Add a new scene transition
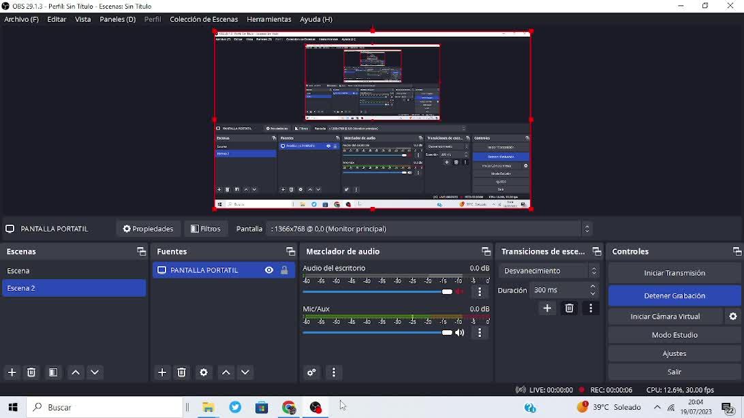Viewport: 744px width, 418px height. coord(547,308)
